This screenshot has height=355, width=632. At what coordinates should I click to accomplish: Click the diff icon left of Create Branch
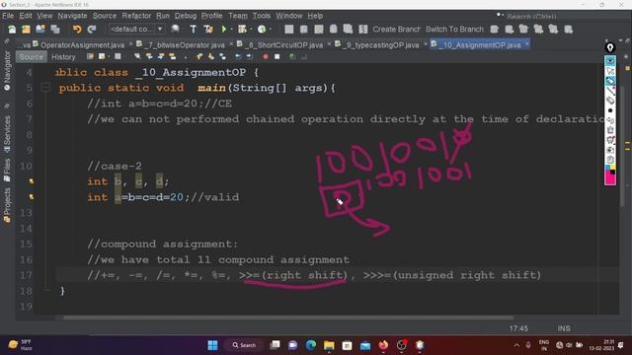pyautogui.click(x=363, y=29)
